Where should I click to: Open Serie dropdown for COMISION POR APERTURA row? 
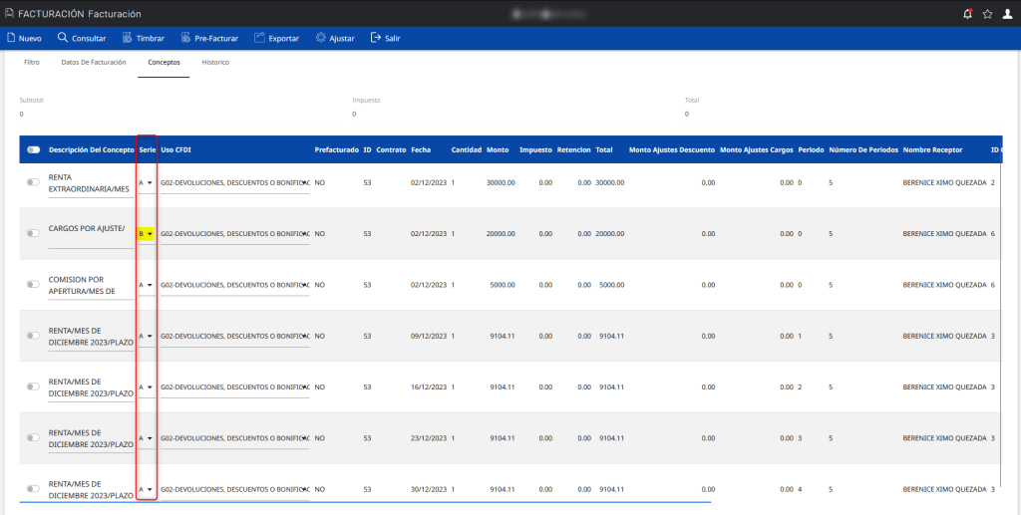tap(146, 285)
